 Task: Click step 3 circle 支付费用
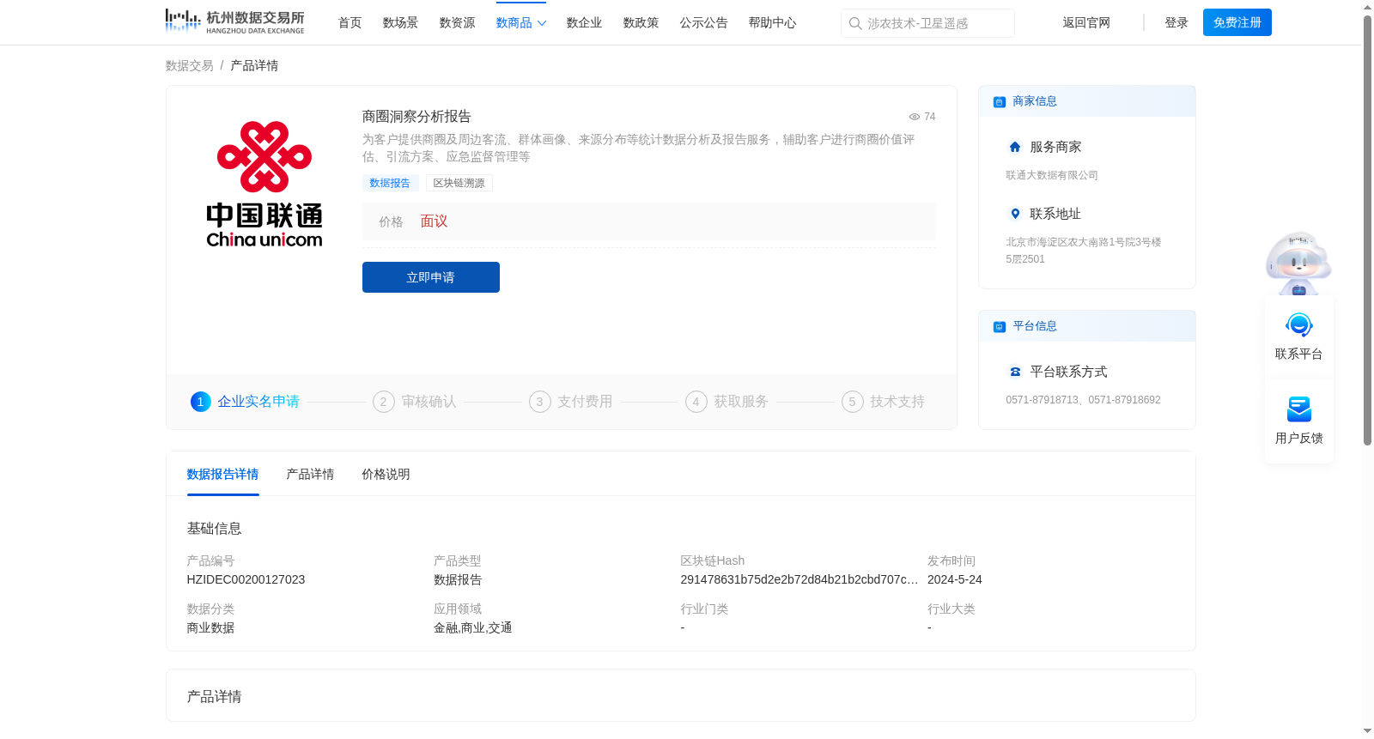[540, 402]
